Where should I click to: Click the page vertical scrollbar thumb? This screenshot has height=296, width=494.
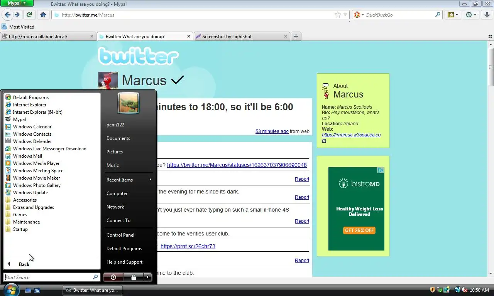point(491,66)
